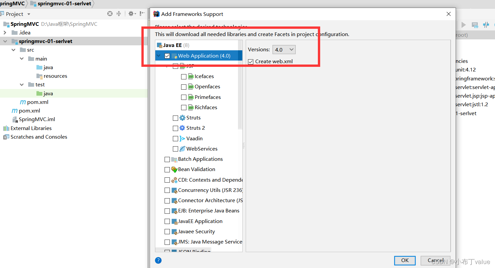
Task: Select the java folder under main
Action: [45, 67]
